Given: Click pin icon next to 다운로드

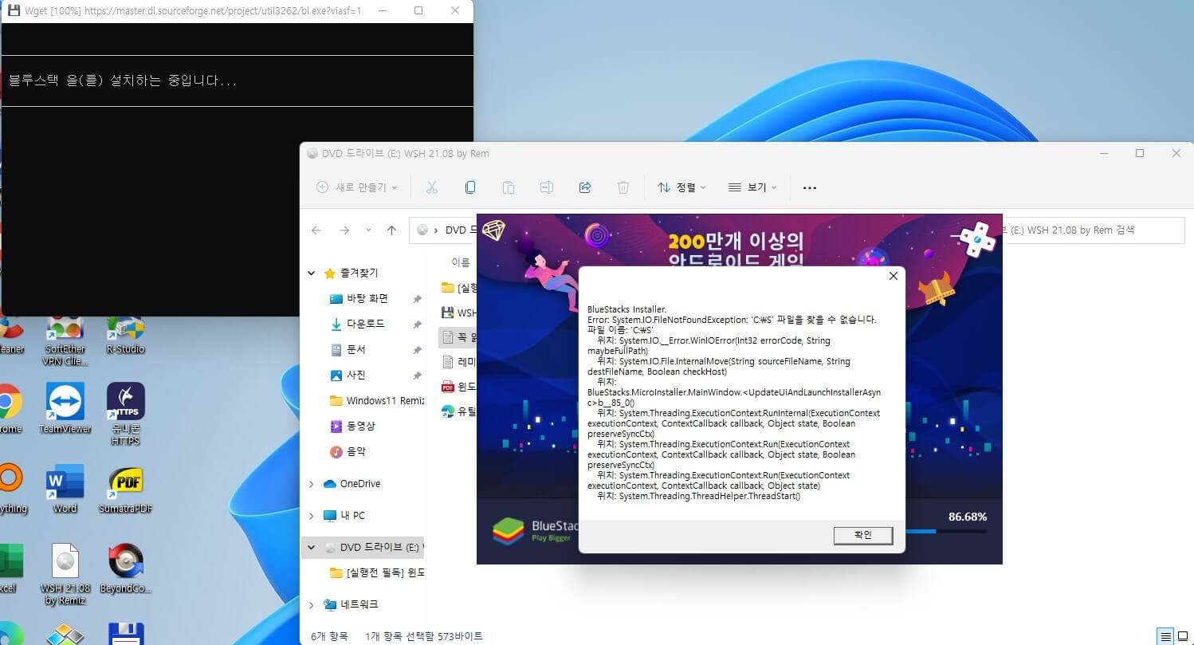Looking at the screenshot, I should point(417,324).
